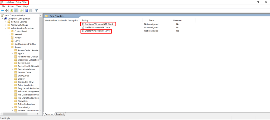The height and width of the screenshot is (120, 270).
Task: Open the Help menu
Action: tap(26, 6)
